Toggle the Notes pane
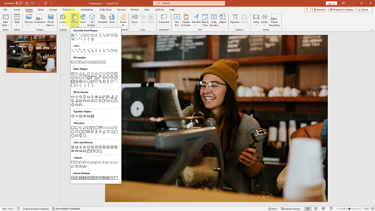375x211 pixels. point(273,209)
